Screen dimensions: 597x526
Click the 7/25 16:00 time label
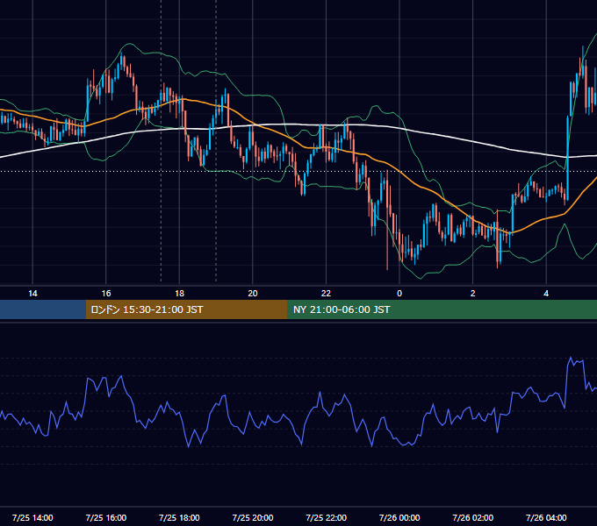[x=106, y=517]
